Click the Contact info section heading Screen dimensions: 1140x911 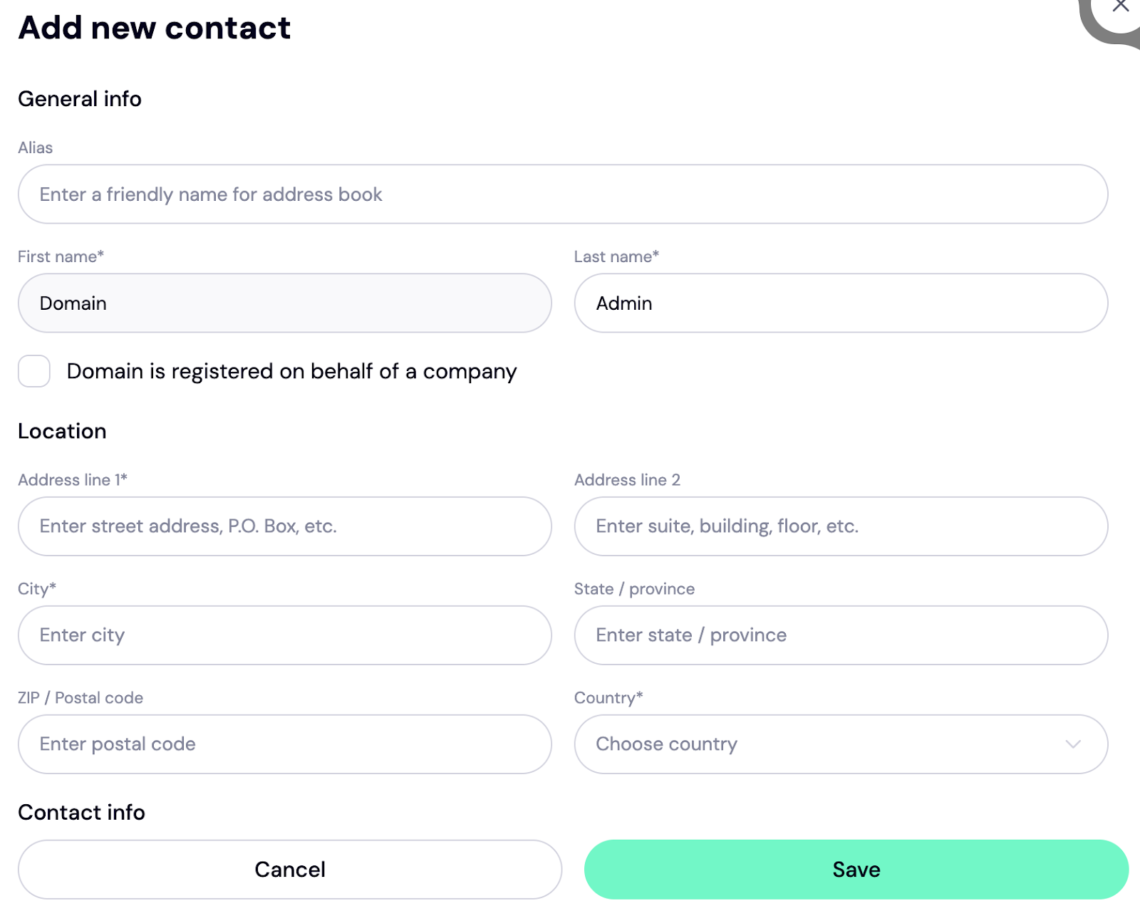(81, 812)
